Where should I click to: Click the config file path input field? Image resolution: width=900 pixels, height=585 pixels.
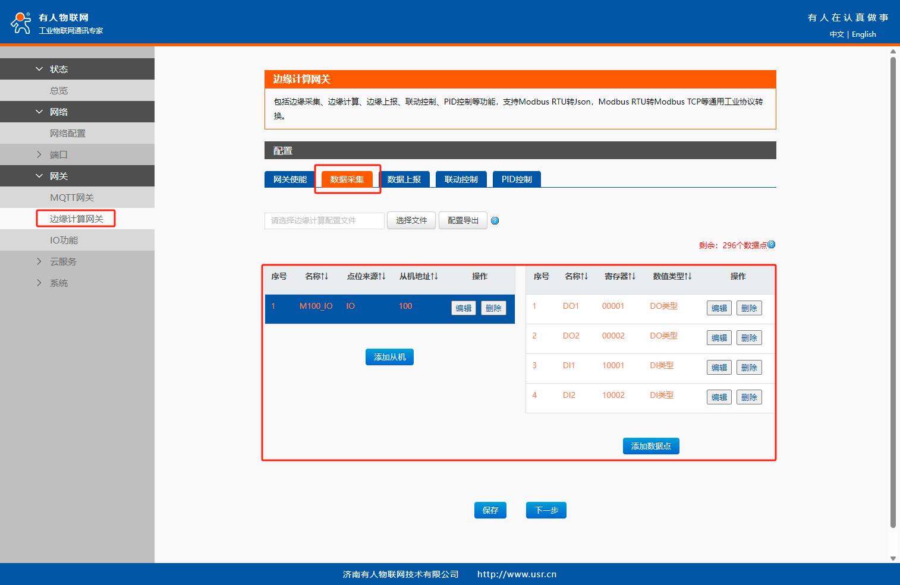(325, 220)
